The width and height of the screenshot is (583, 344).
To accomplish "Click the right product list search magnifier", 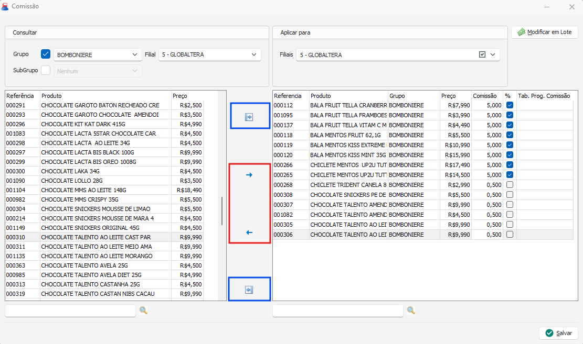I will [x=411, y=310].
